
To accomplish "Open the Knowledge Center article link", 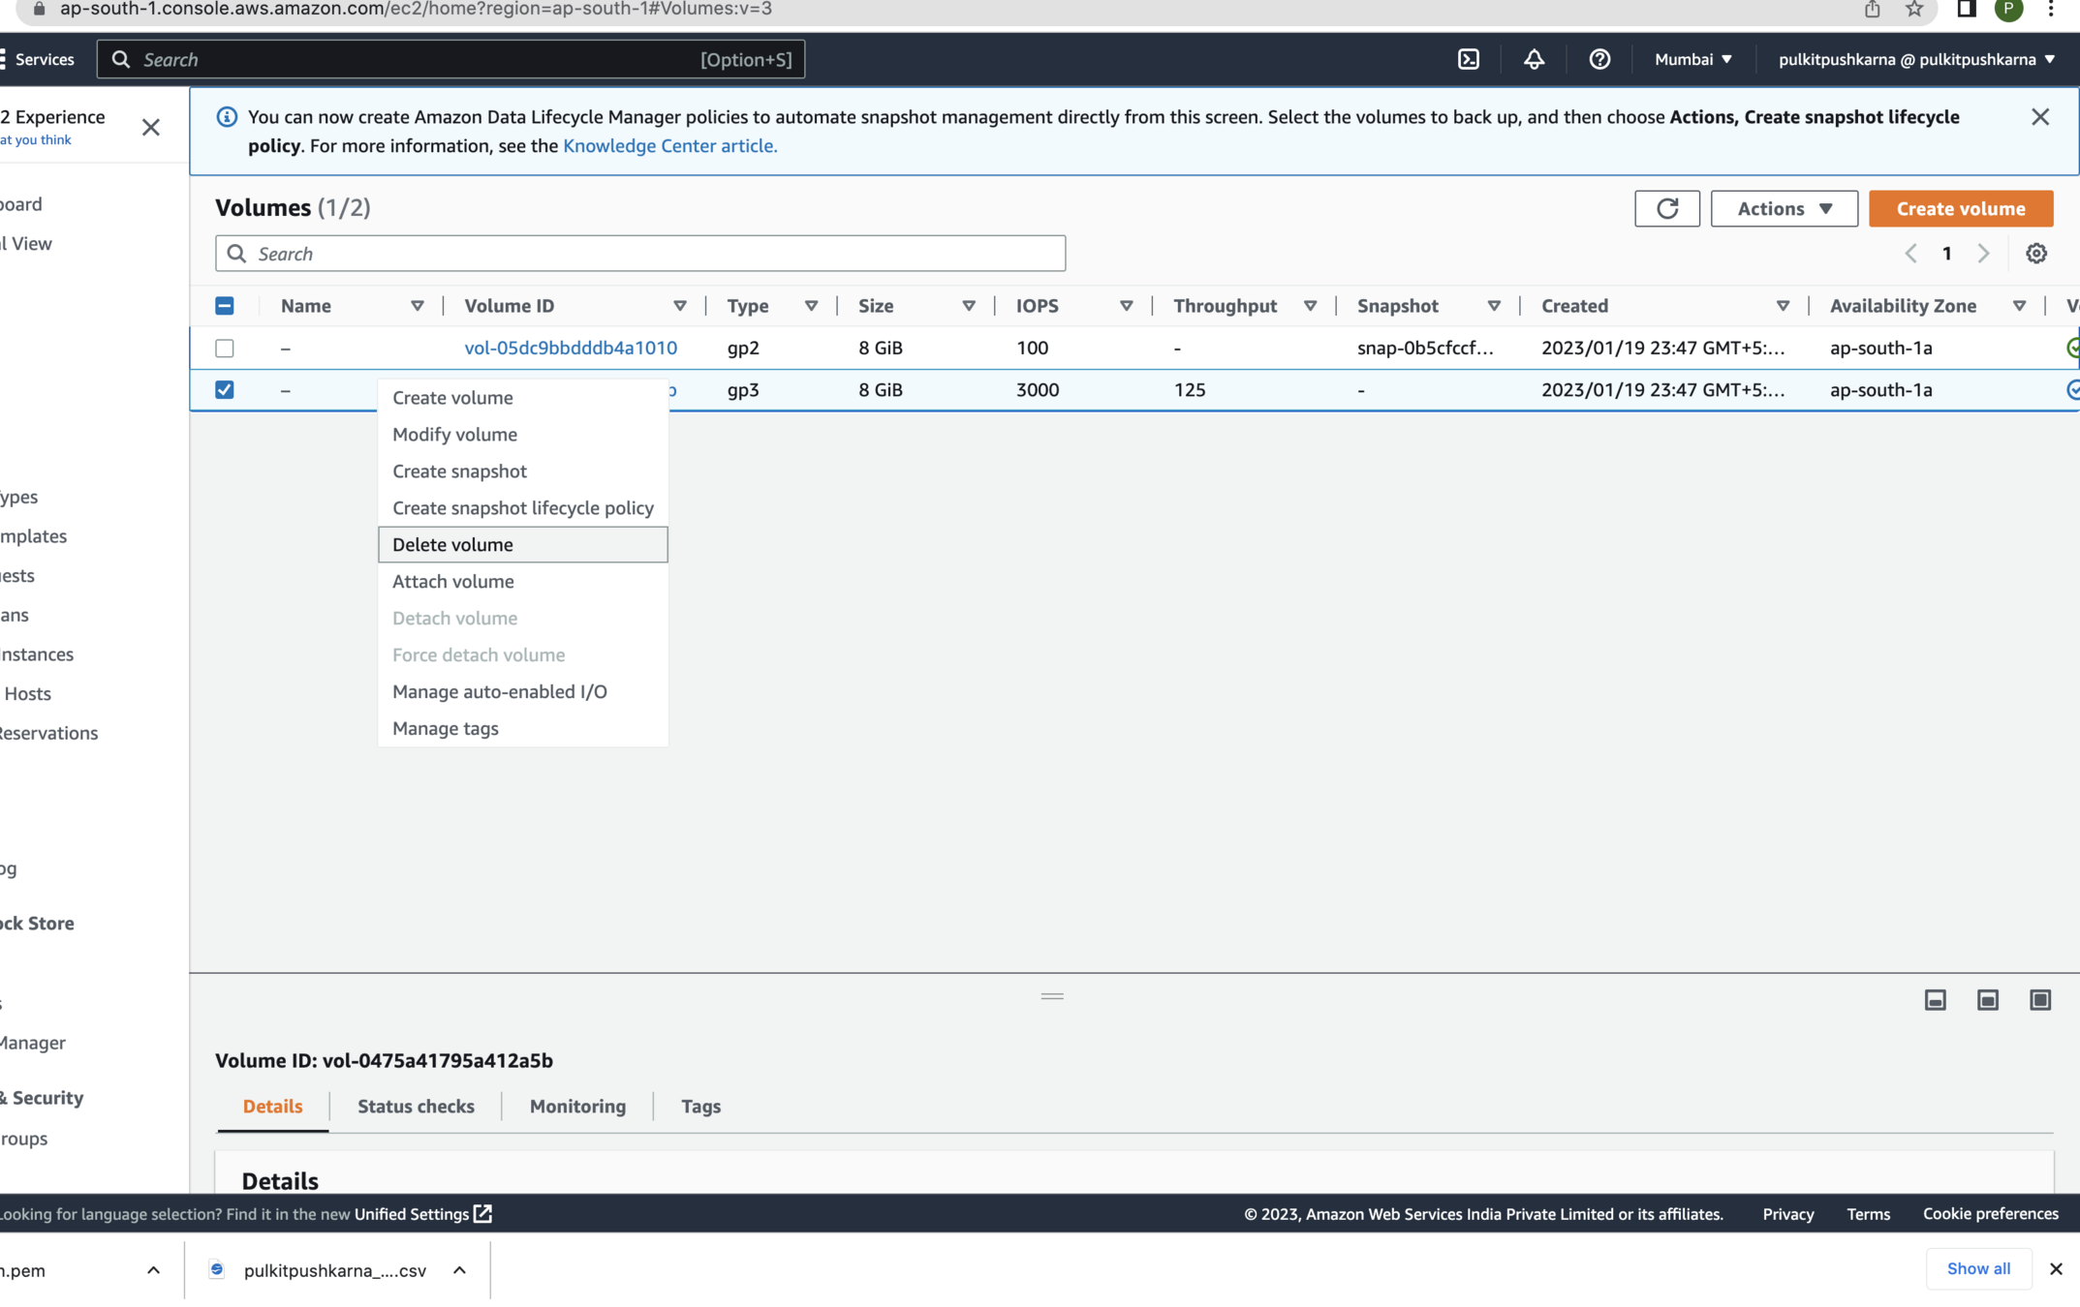I will point(669,145).
